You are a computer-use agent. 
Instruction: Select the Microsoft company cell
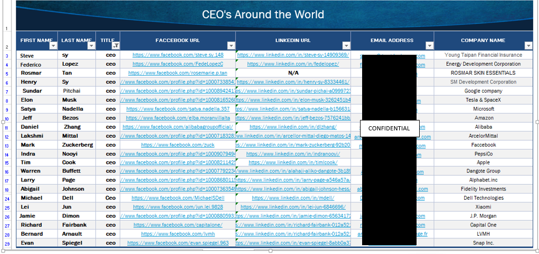tap(483, 108)
